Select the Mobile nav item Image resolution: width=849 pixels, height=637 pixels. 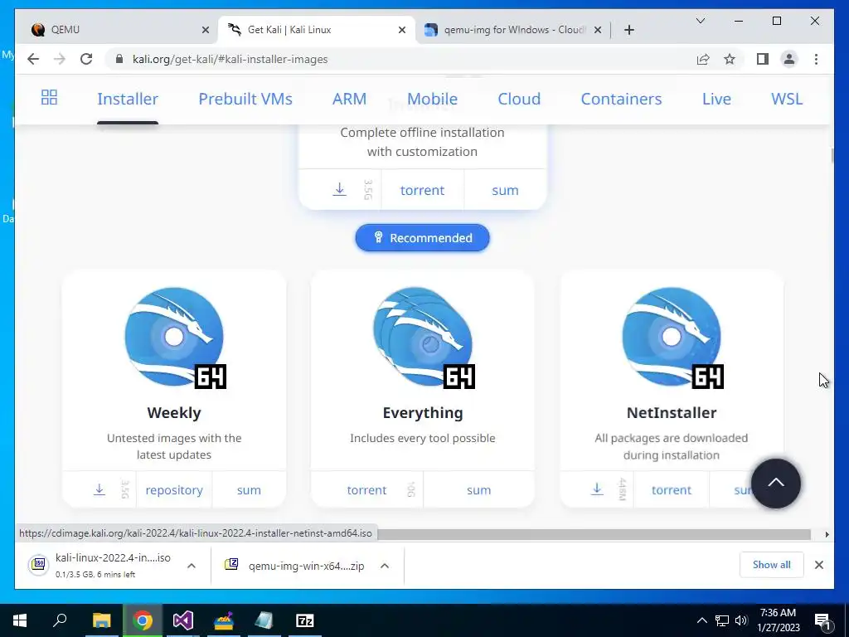[x=432, y=99]
